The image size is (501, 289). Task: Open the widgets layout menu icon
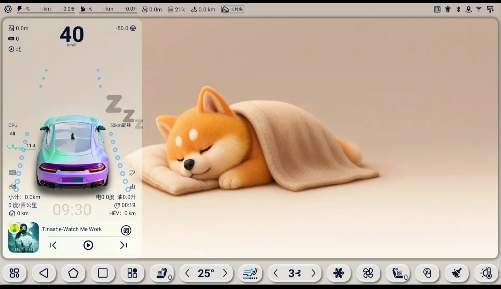(132, 273)
